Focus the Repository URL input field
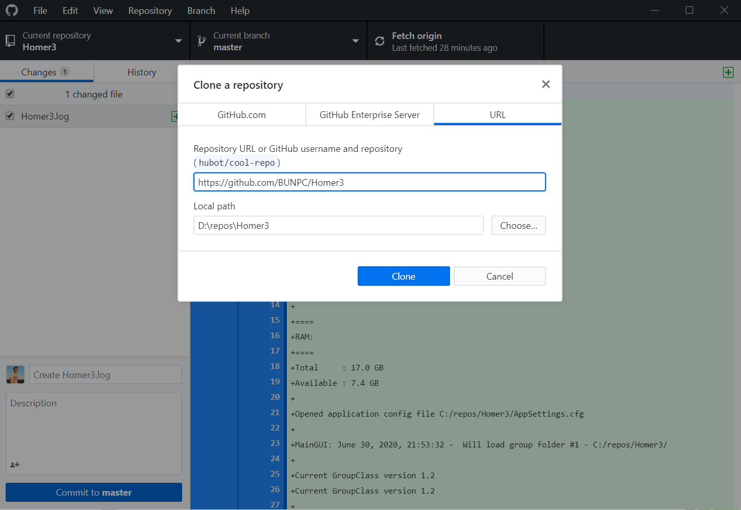The height and width of the screenshot is (510, 741). point(369,182)
